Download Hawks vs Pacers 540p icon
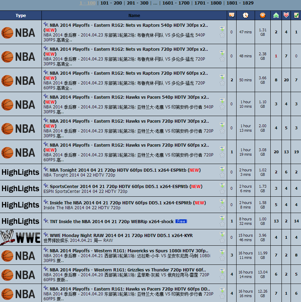 pos(222,100)
